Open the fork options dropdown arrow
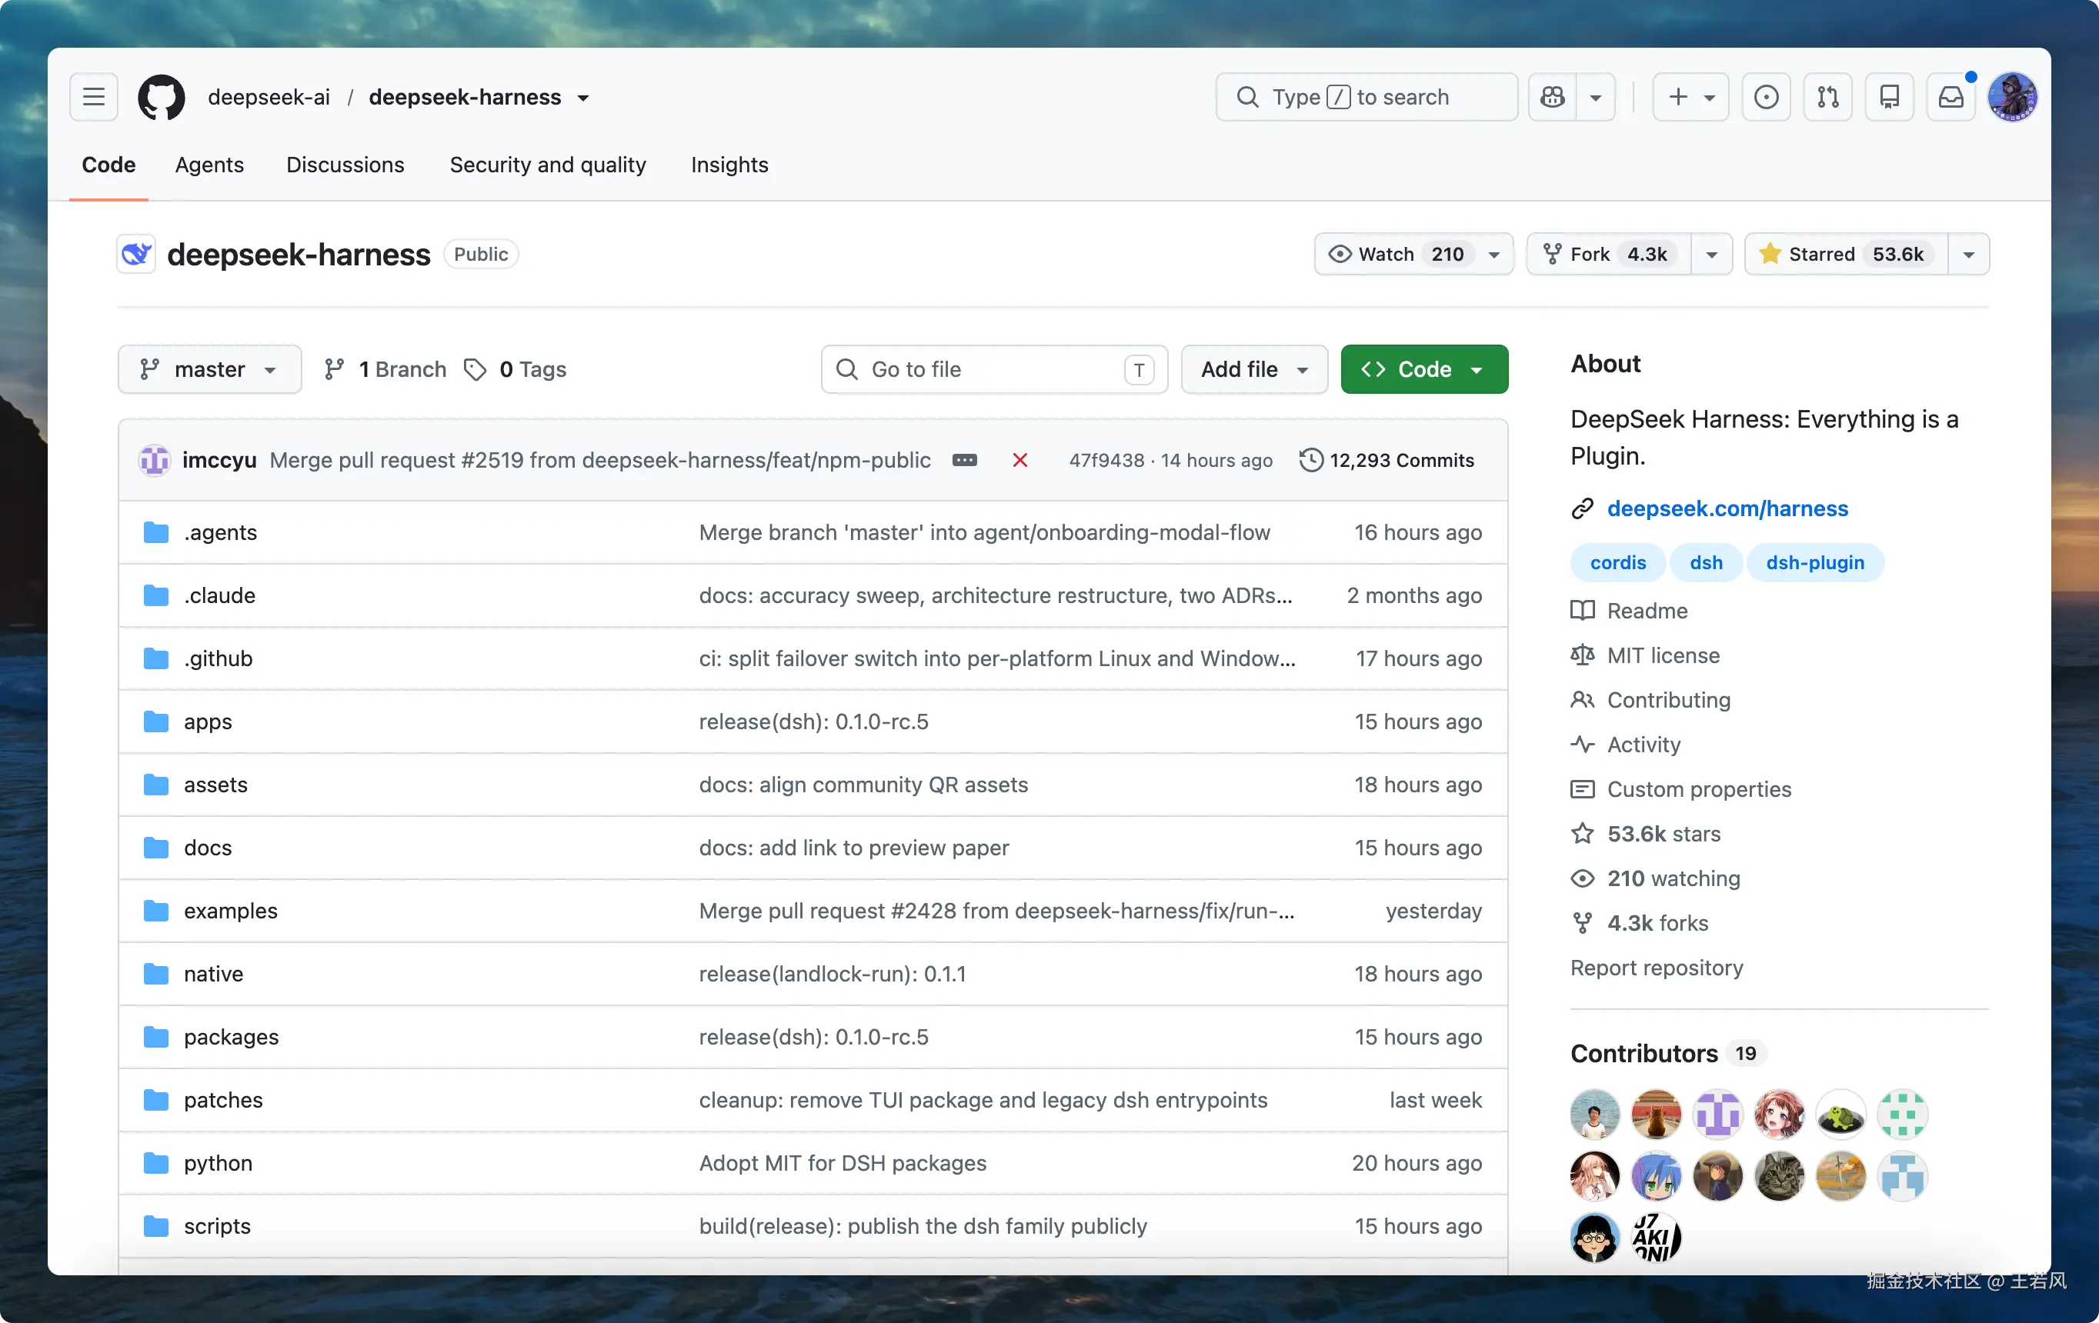 pos(1711,254)
